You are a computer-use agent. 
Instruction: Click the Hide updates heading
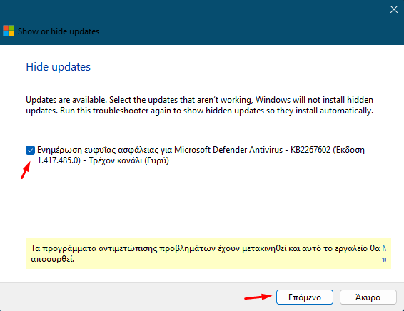pyautogui.click(x=59, y=67)
